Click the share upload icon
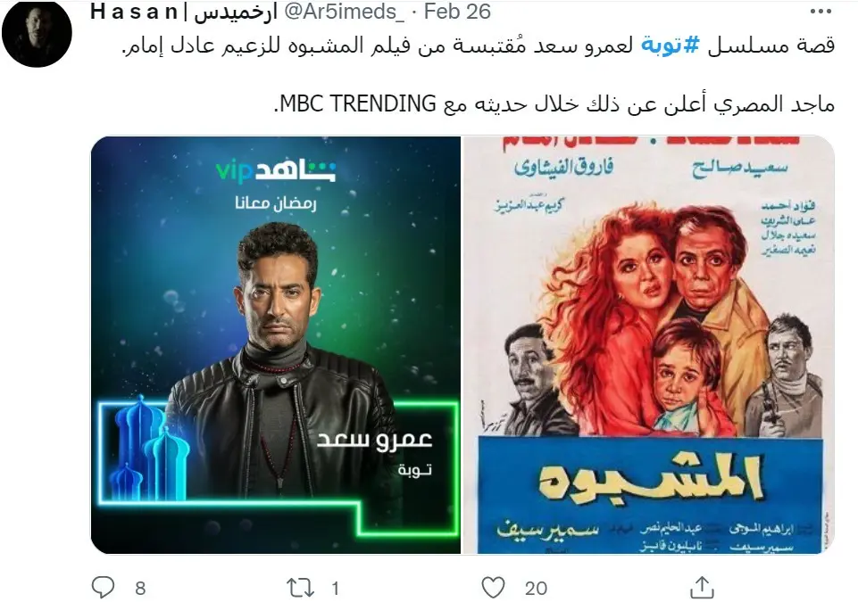 click(x=702, y=587)
